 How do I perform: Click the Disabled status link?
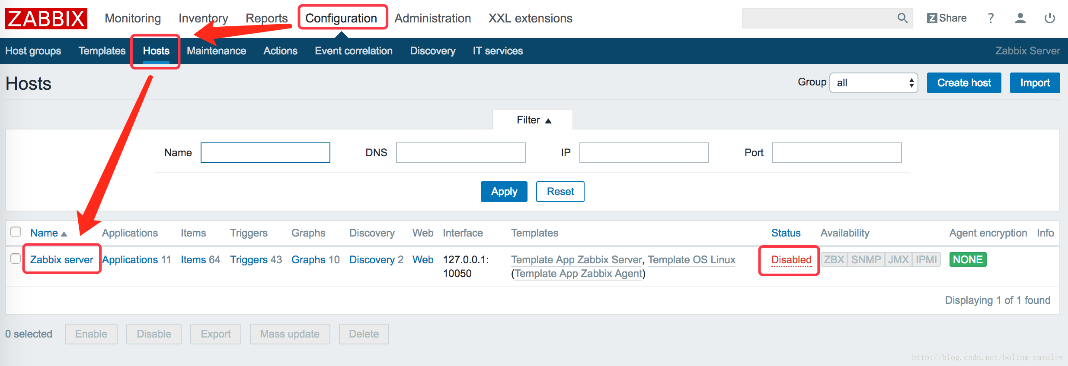click(791, 260)
